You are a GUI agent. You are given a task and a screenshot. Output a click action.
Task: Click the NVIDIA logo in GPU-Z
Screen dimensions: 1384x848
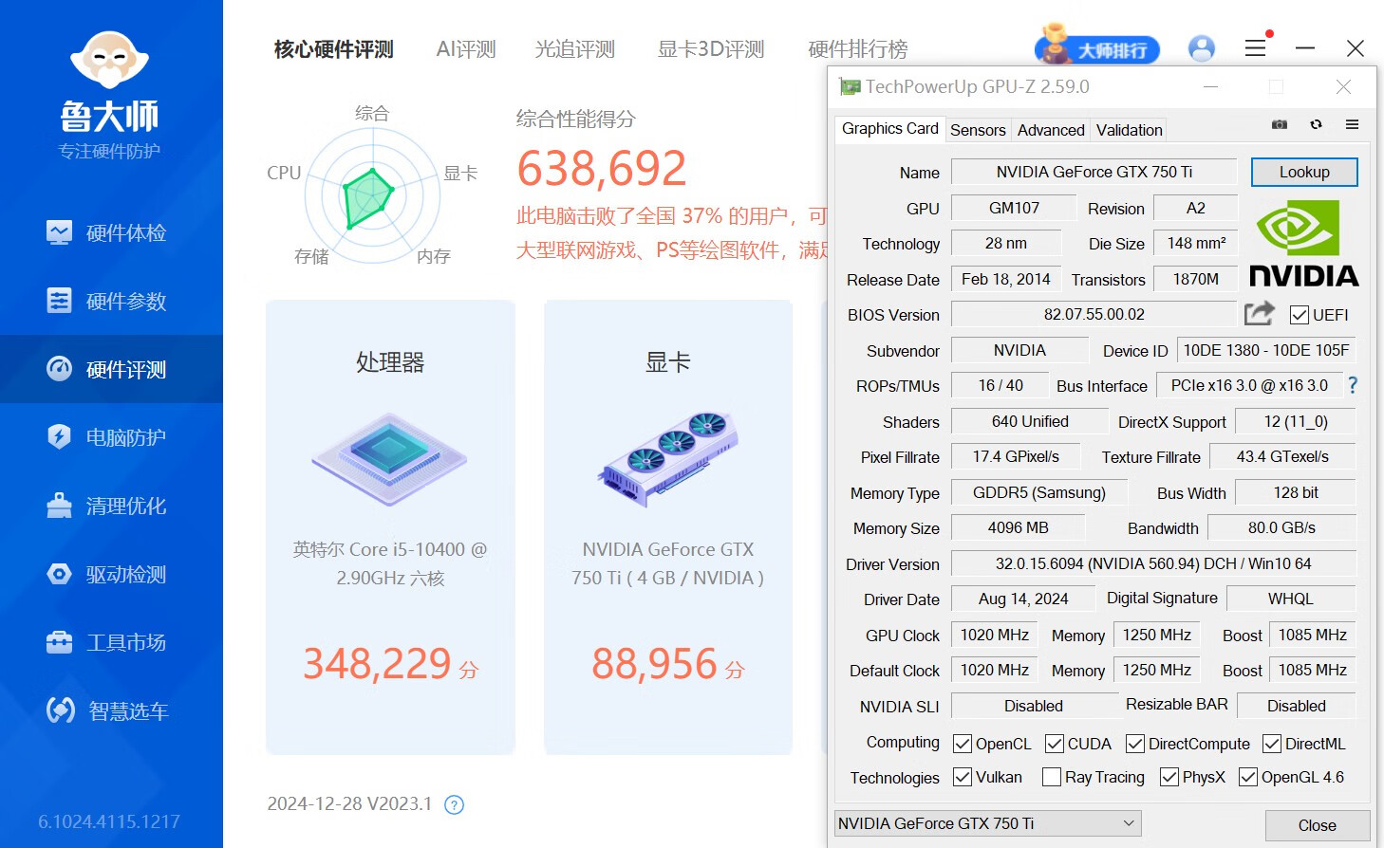tap(1303, 243)
